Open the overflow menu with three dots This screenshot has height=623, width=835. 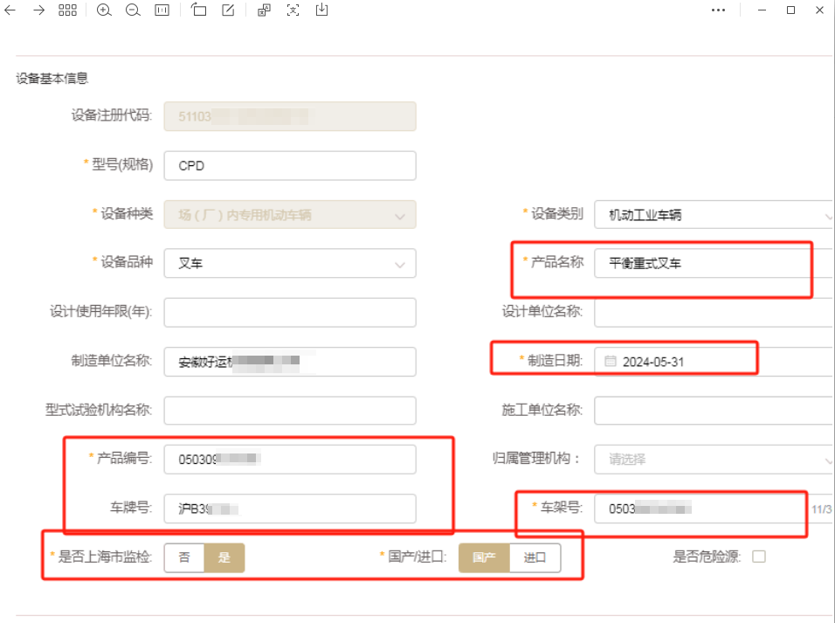tap(719, 10)
